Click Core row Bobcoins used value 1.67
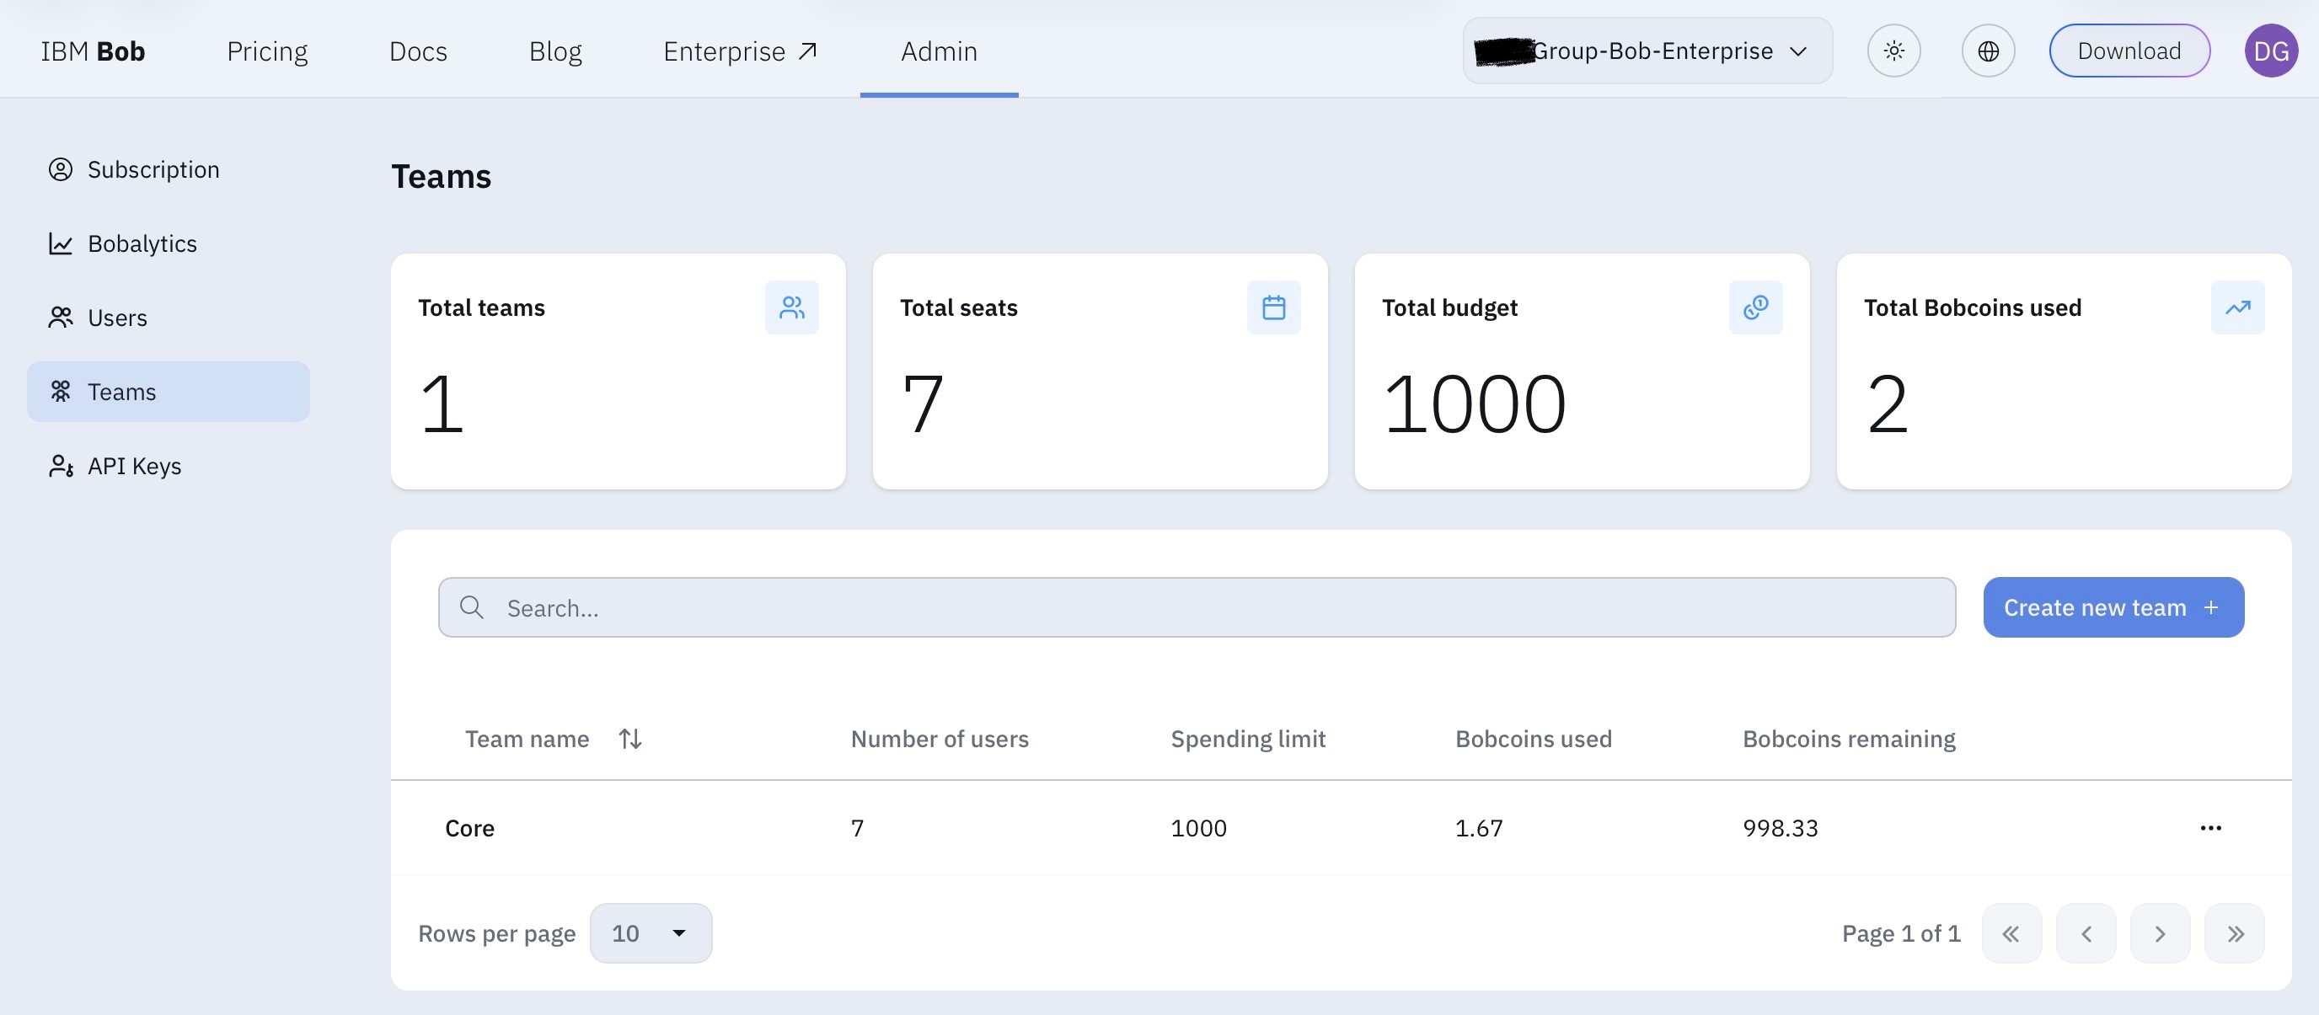Screen dimensions: 2319x1015 (x=1479, y=828)
